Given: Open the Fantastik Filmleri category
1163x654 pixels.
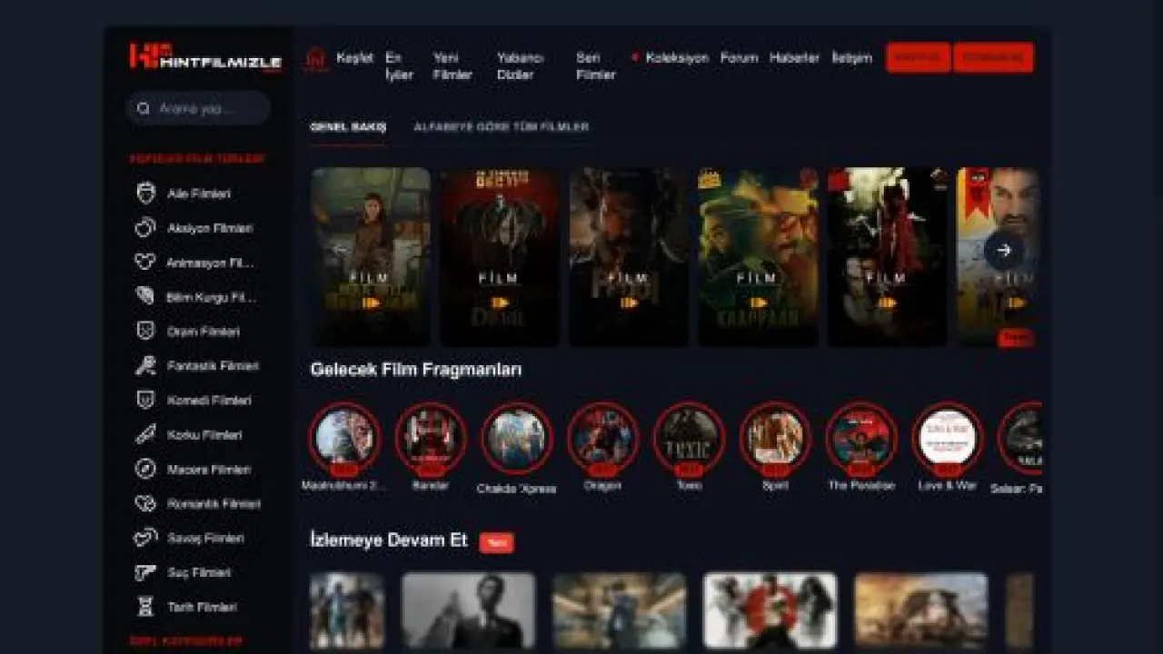Looking at the screenshot, I should point(213,365).
